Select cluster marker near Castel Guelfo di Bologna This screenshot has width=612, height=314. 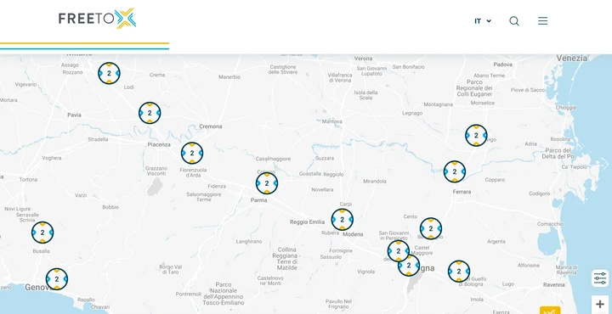[x=459, y=272]
